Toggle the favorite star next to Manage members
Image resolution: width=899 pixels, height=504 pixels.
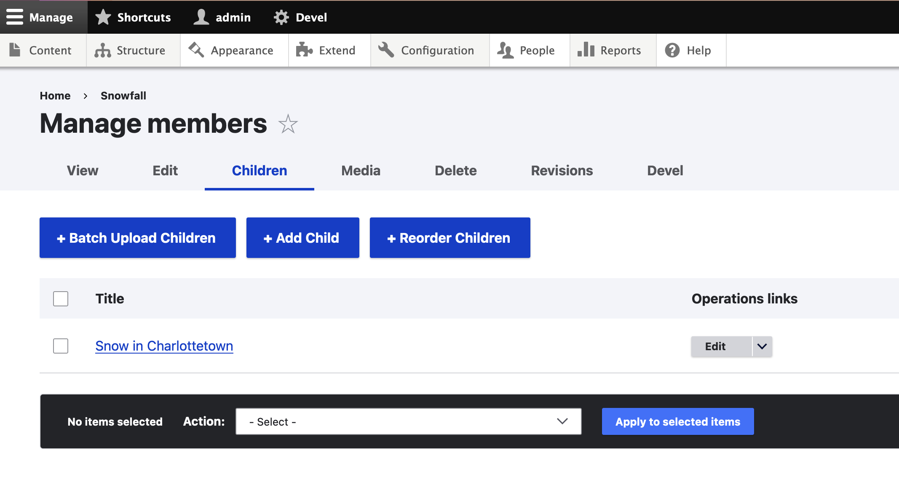tap(289, 124)
